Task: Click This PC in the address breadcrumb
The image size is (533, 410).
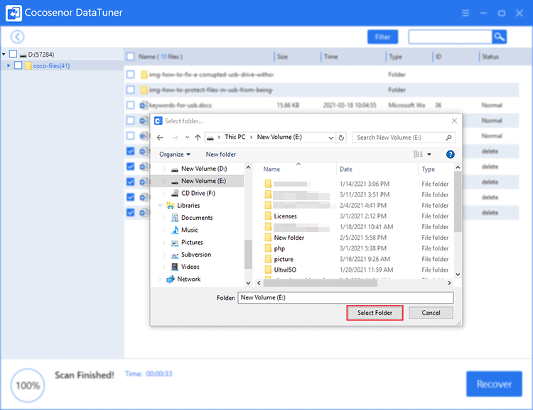Action: pyautogui.click(x=235, y=137)
